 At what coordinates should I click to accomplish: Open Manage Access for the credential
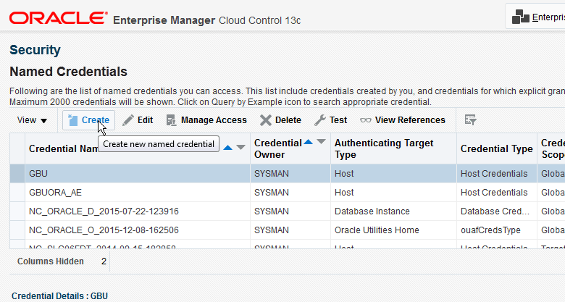pos(206,120)
